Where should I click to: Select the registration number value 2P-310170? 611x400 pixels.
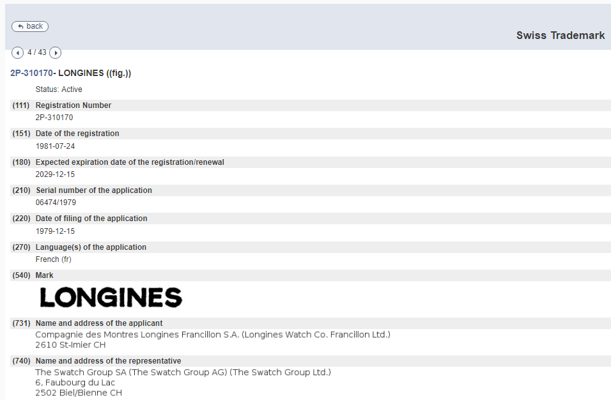tap(54, 118)
